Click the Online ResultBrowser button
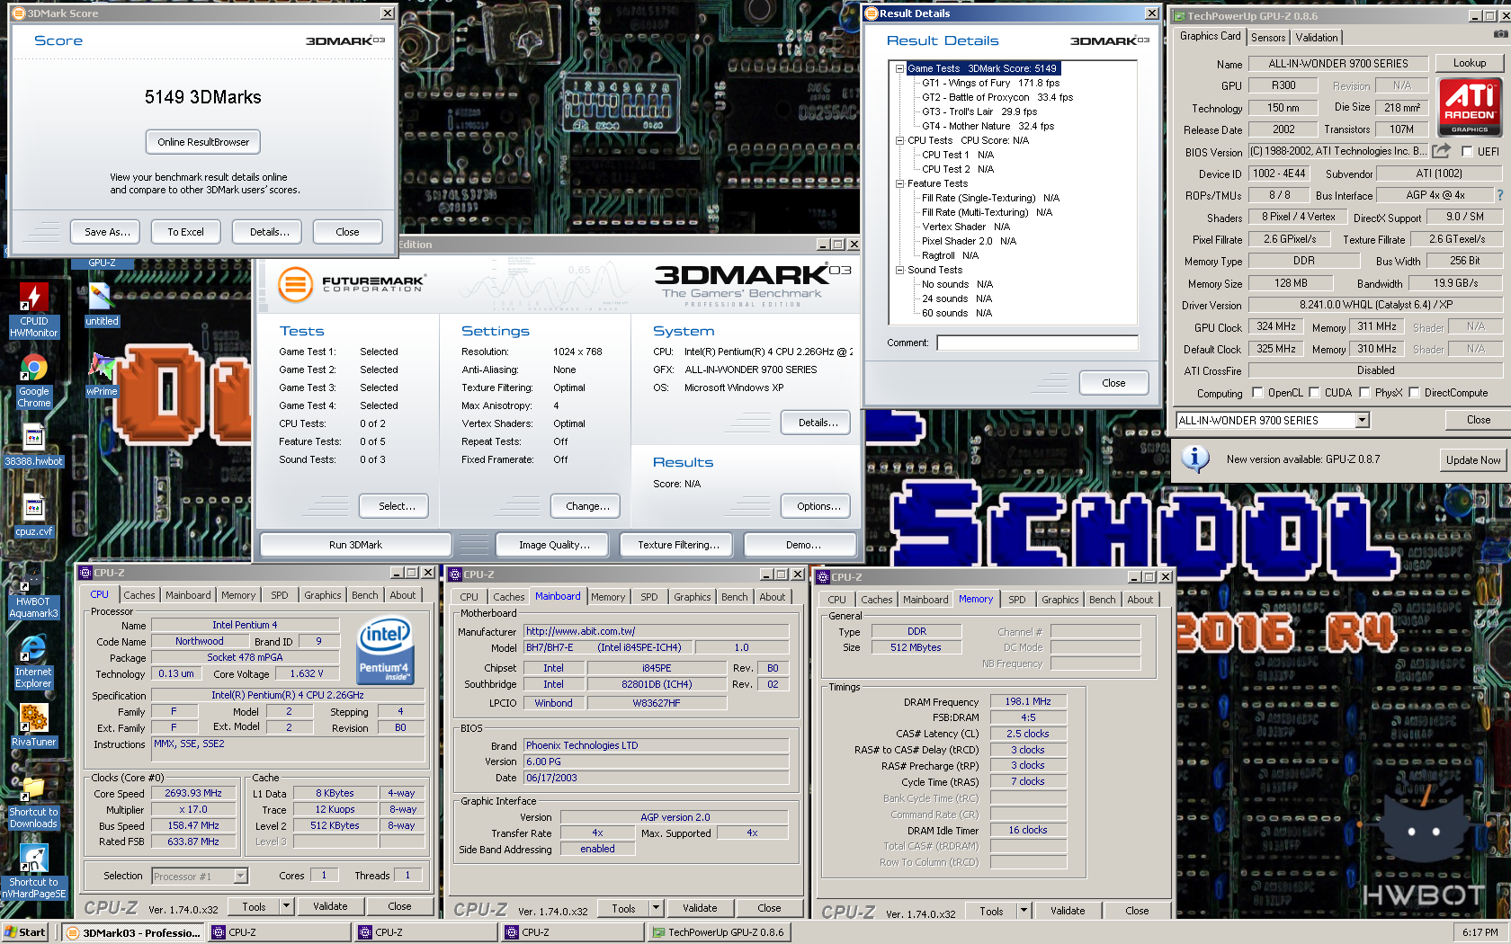Viewport: 1511px width, 944px height. click(x=203, y=142)
